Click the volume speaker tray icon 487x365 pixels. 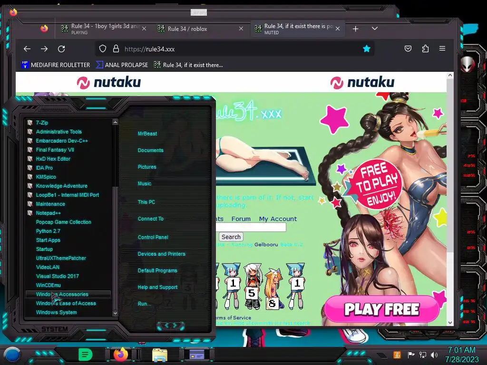pyautogui.click(x=434, y=355)
